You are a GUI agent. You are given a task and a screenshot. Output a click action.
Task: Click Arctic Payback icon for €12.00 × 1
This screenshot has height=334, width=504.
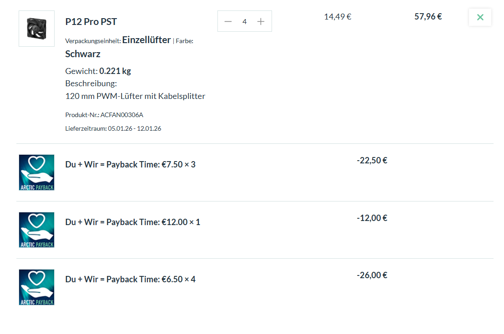pos(36,230)
